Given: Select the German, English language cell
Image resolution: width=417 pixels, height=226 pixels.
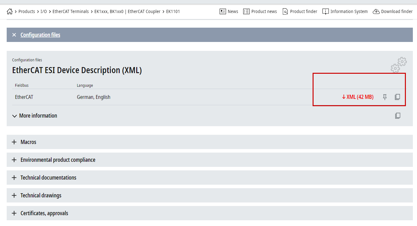Looking at the screenshot, I should (94, 97).
